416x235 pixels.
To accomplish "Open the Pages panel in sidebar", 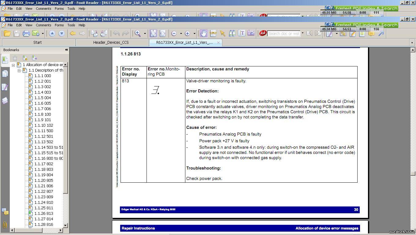I will click(x=5, y=73).
